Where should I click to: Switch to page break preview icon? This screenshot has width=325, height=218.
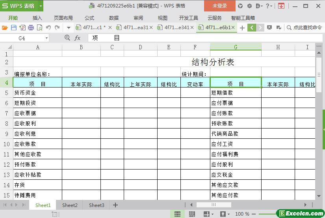tap(192, 214)
